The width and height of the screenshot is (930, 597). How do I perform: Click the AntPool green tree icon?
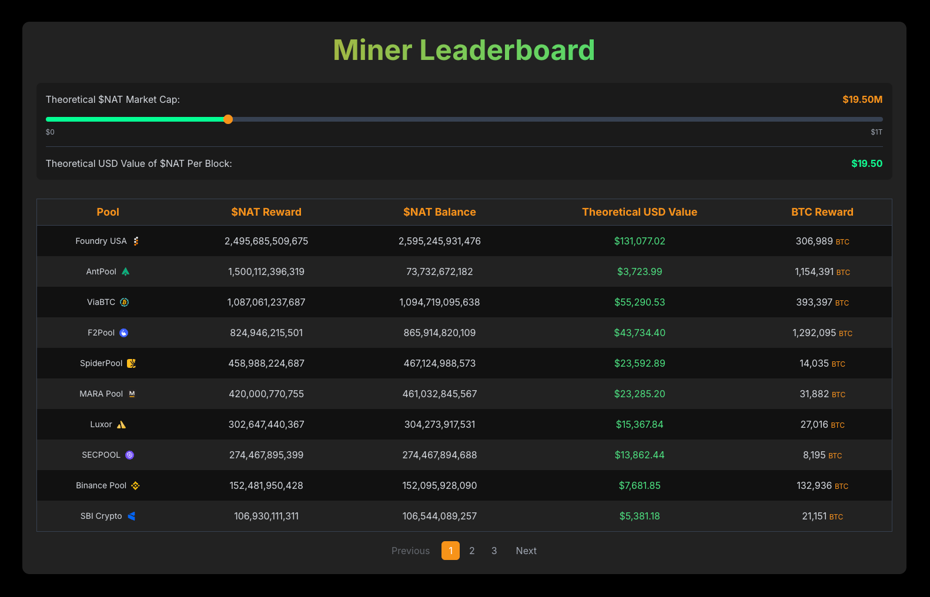(x=125, y=271)
